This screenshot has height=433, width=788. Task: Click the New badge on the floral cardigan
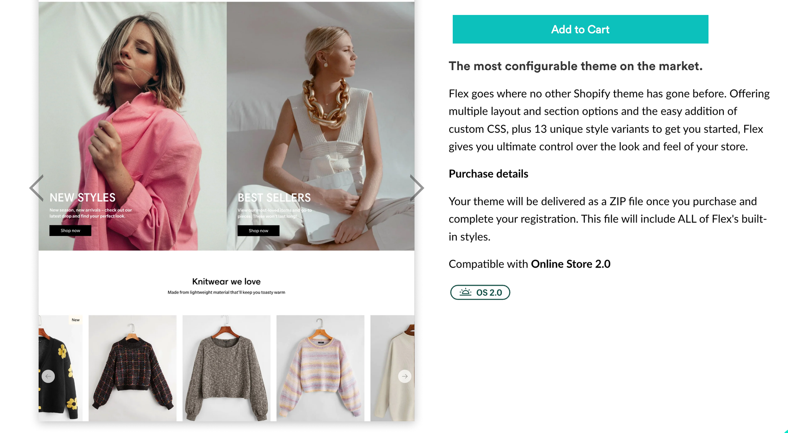click(x=75, y=320)
